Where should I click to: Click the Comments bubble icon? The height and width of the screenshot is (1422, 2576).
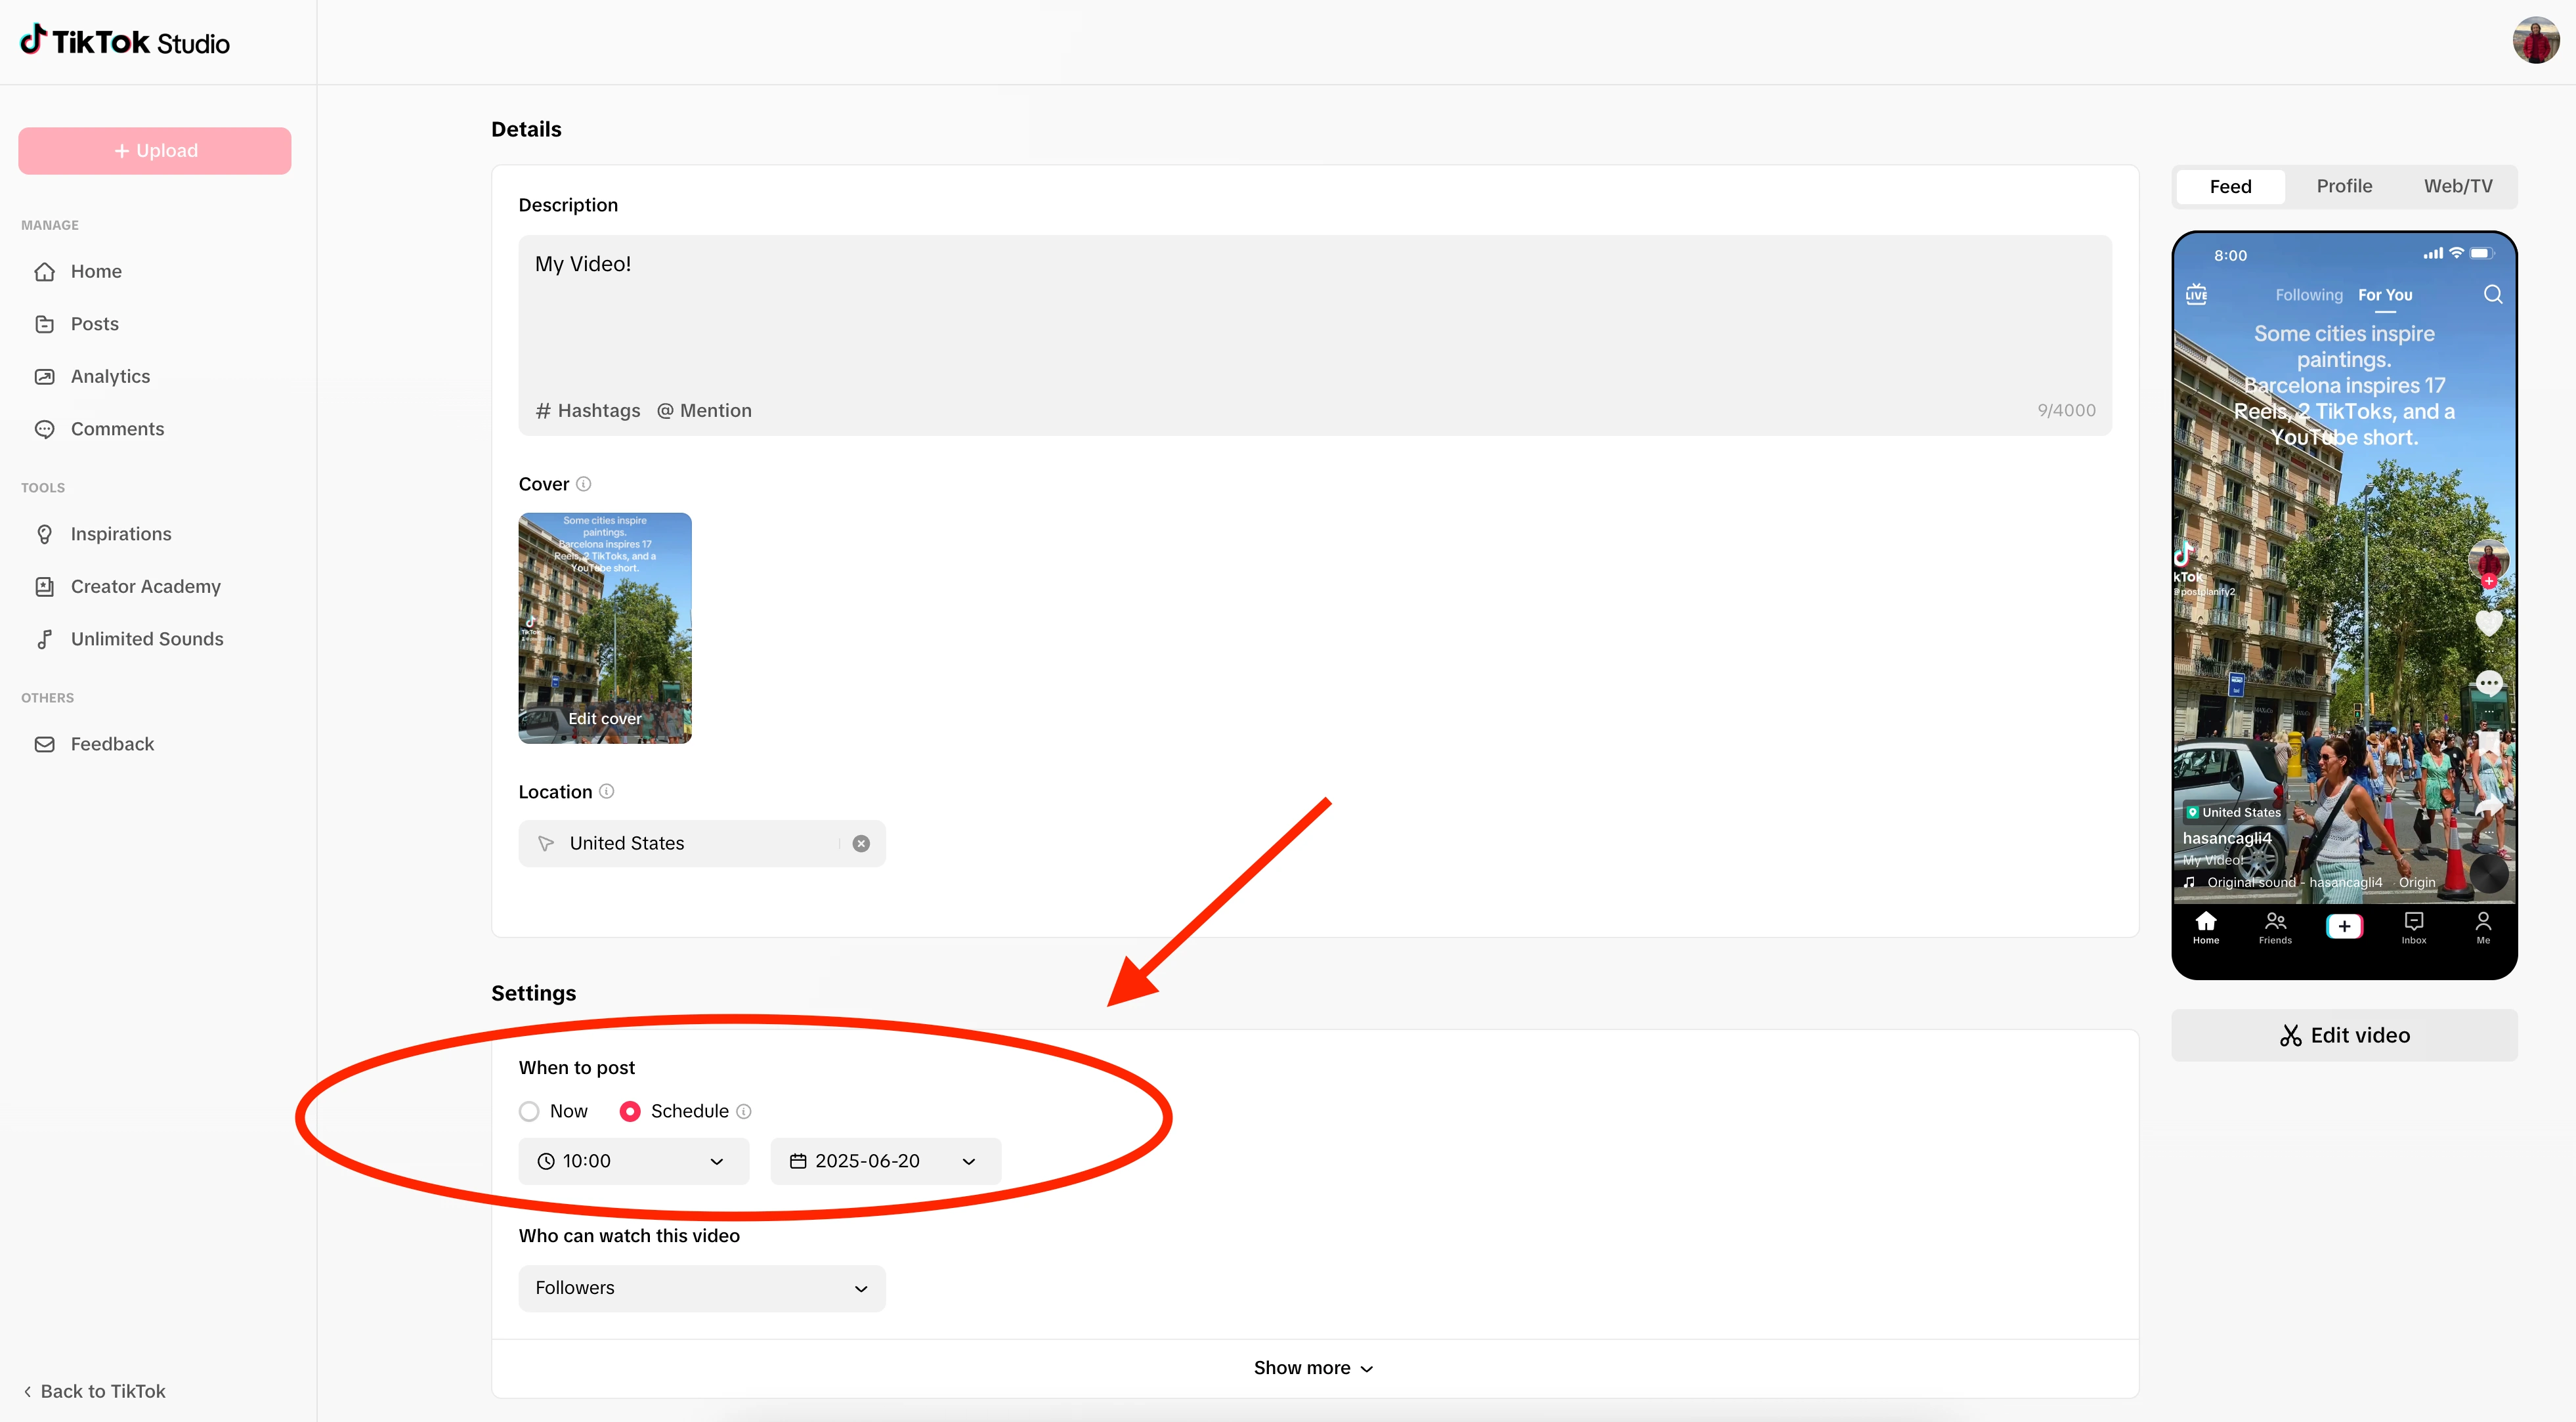point(45,429)
